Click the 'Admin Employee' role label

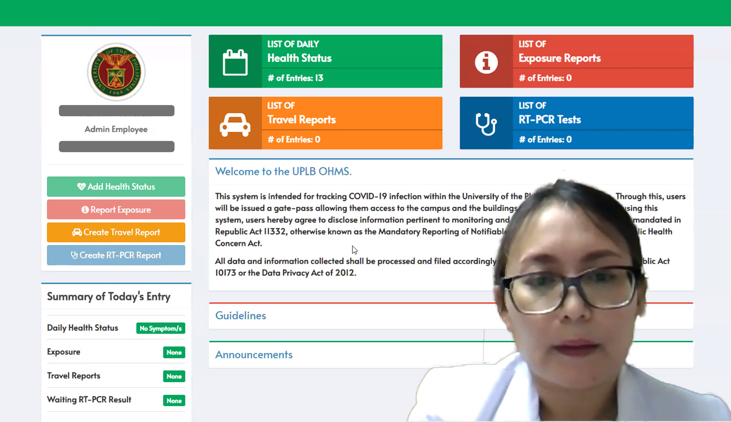[116, 129]
